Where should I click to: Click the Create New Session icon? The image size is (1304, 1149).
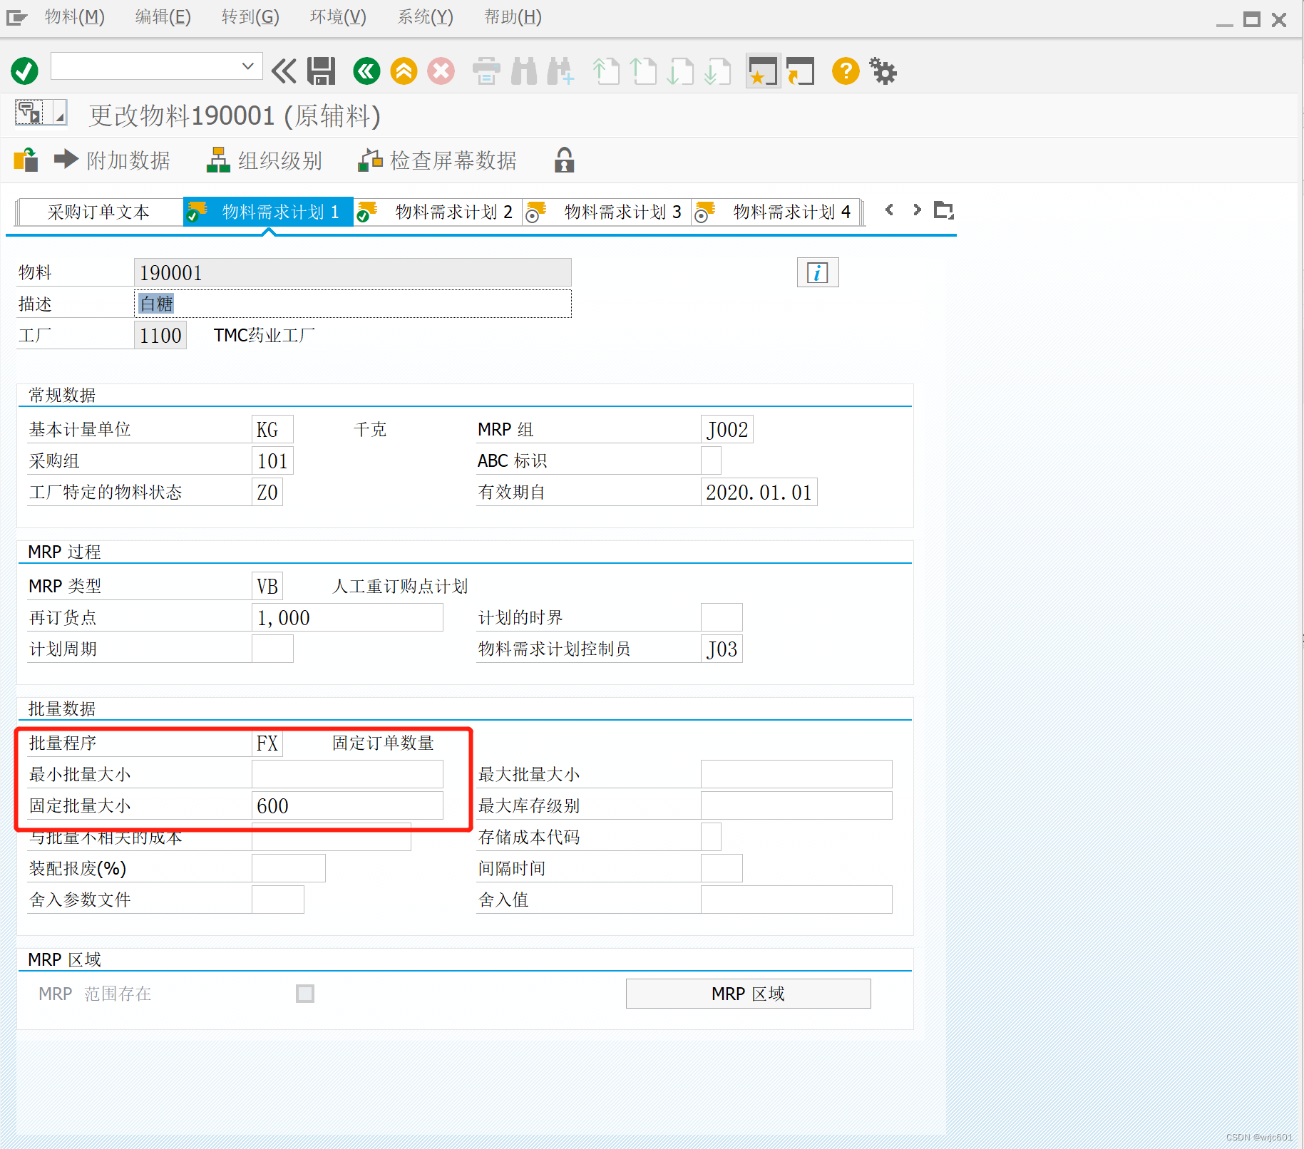[763, 71]
